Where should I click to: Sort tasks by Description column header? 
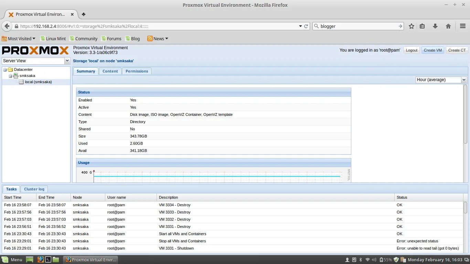276,197
